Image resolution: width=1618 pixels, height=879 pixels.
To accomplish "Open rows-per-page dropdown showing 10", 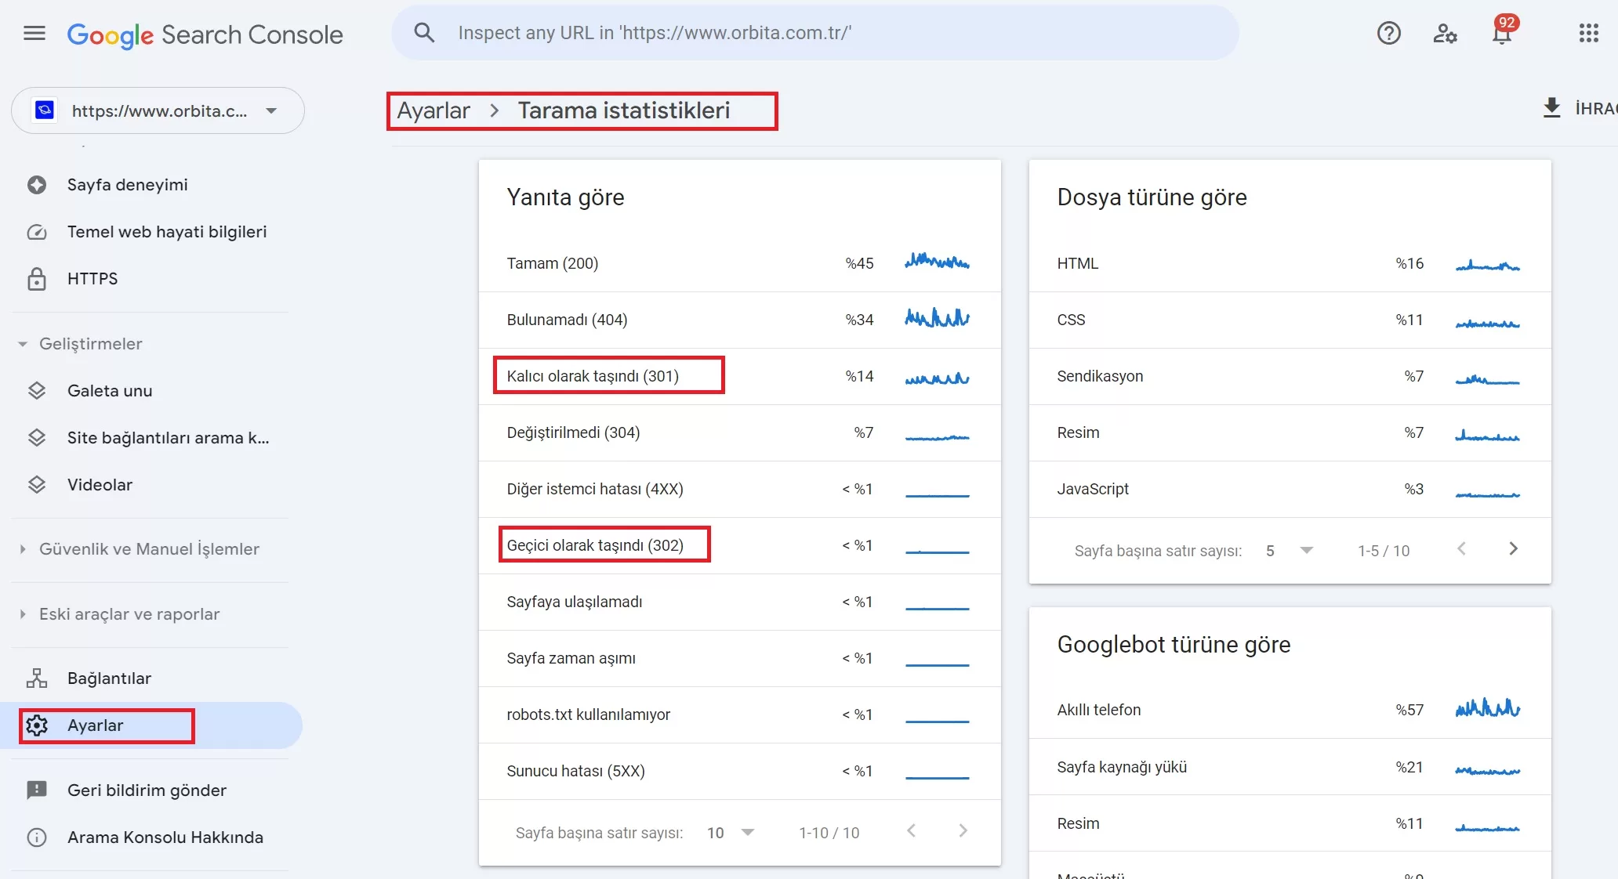I will tap(731, 833).
